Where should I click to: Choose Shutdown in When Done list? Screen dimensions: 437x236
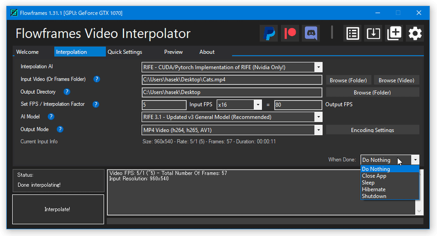click(x=390, y=196)
